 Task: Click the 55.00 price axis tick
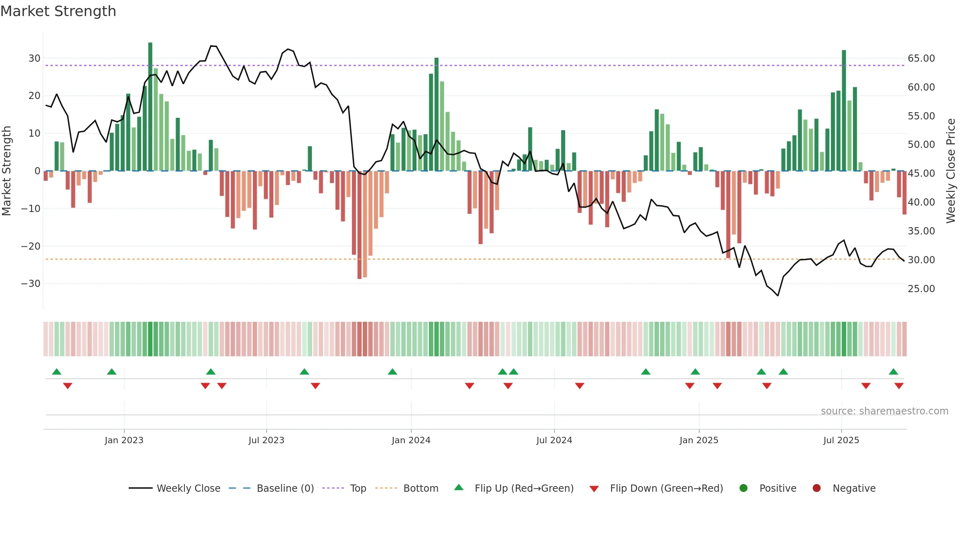click(921, 116)
